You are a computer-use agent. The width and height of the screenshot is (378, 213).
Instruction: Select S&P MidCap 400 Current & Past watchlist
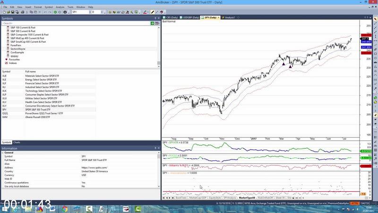click(27, 38)
